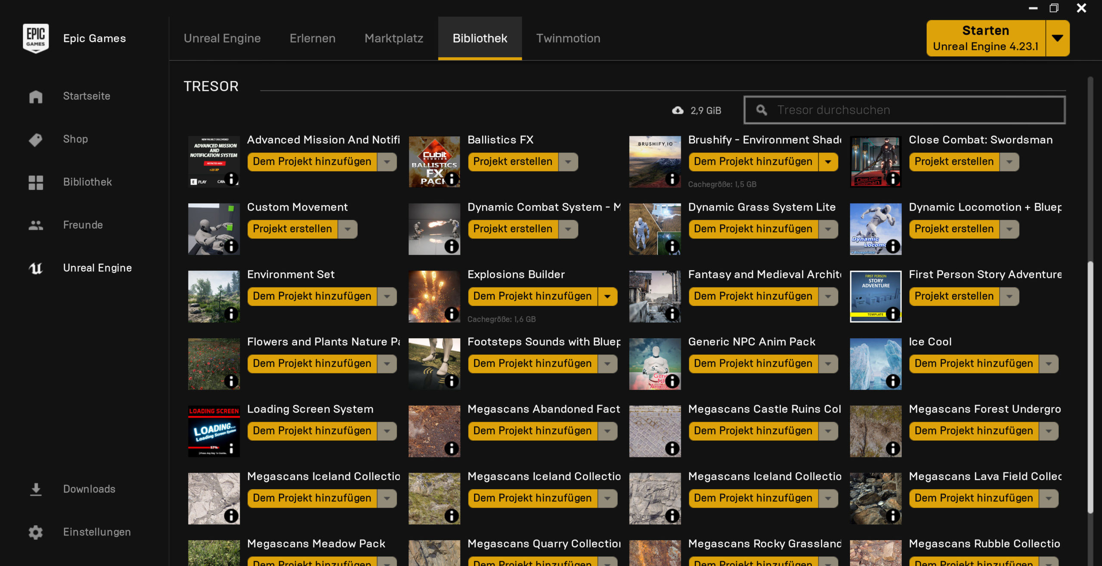Viewport: 1102px width, 566px height.
Task: Expand Ice Cool Dem Projekt hinzufügen dropdown
Action: point(1049,364)
